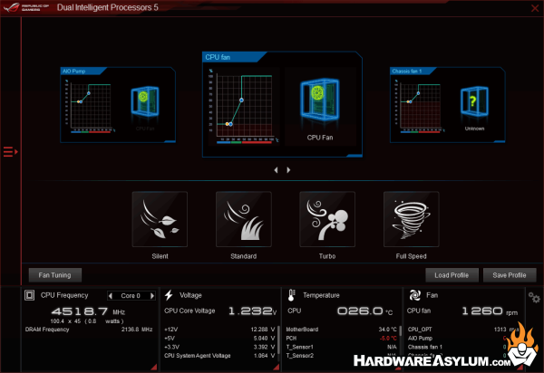Click the 026.0 °C CPU temperature value
This screenshot has height=373, width=544.
click(x=365, y=311)
